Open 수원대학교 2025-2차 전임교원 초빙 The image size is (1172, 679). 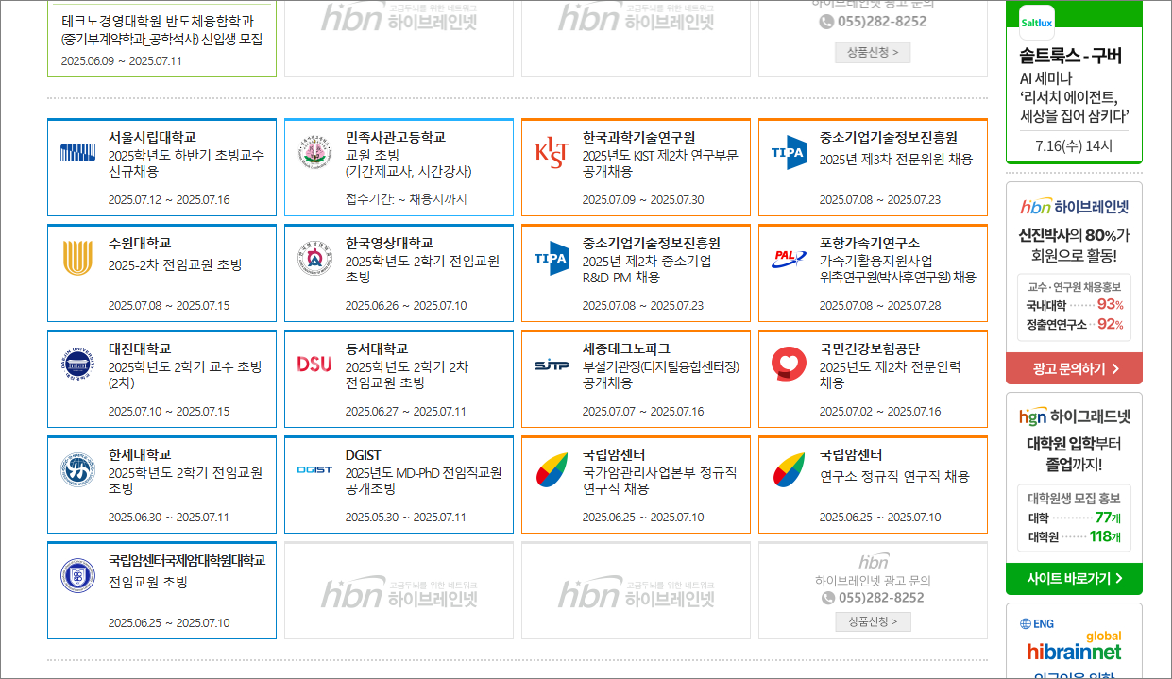(x=161, y=273)
